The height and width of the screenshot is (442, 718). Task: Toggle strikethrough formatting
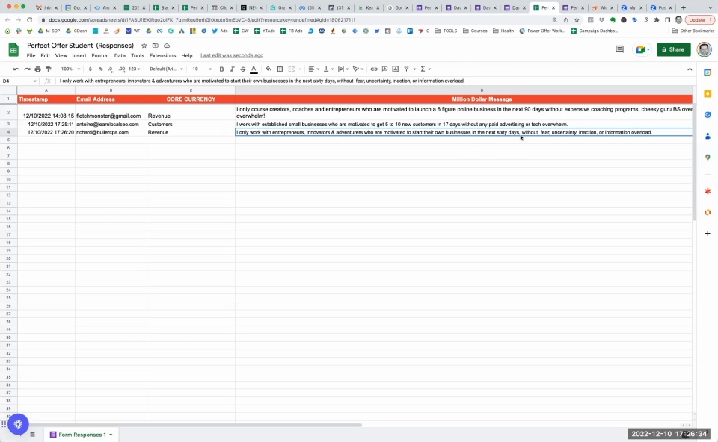click(x=242, y=69)
